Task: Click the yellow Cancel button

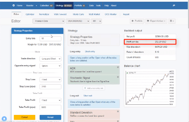Action: point(25,117)
